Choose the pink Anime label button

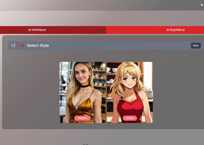point(130,118)
